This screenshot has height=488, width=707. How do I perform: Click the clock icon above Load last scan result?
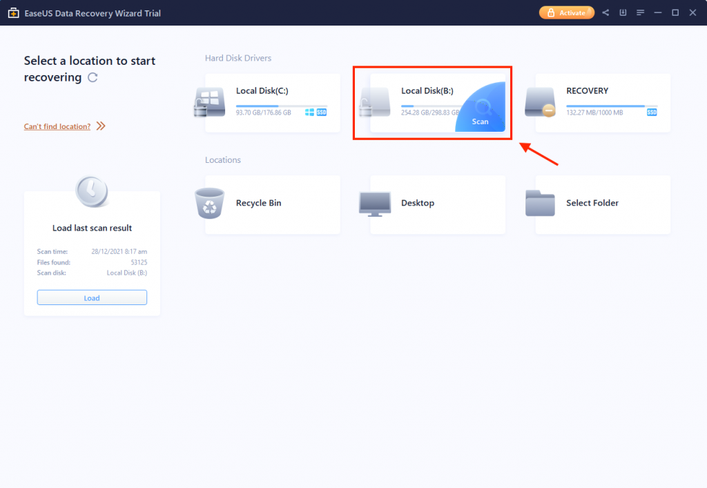click(x=92, y=191)
